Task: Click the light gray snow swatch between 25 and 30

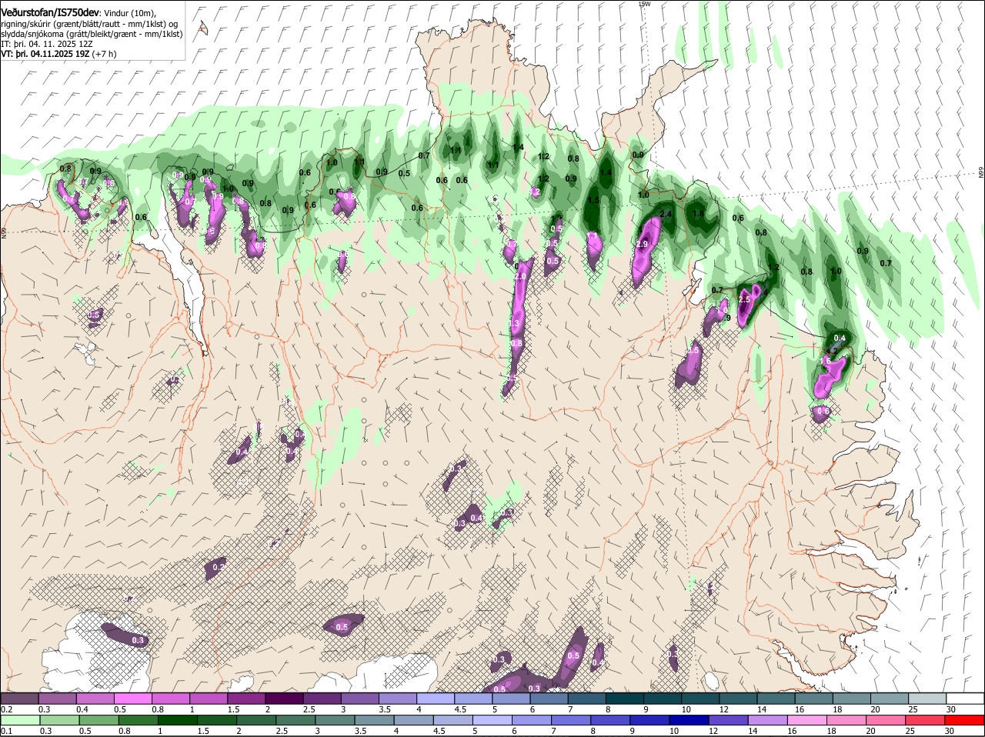Action: (927, 699)
